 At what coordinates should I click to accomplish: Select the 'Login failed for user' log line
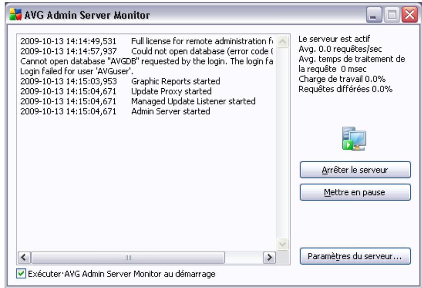click(77, 71)
